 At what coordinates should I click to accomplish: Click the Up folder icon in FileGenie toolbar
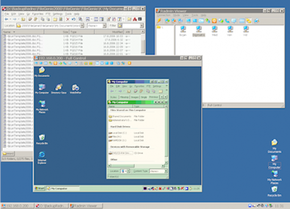click(x=23, y=19)
